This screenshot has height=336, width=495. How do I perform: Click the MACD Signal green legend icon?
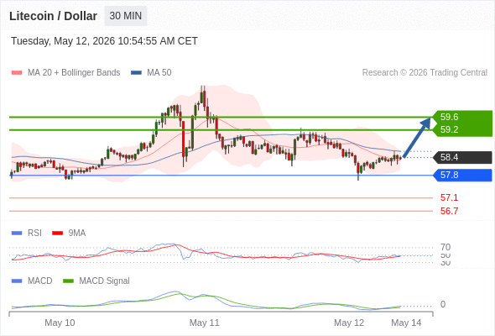pos(68,281)
